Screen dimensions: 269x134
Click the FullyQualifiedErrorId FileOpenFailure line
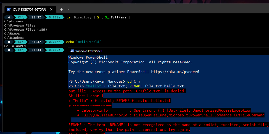click(171, 115)
